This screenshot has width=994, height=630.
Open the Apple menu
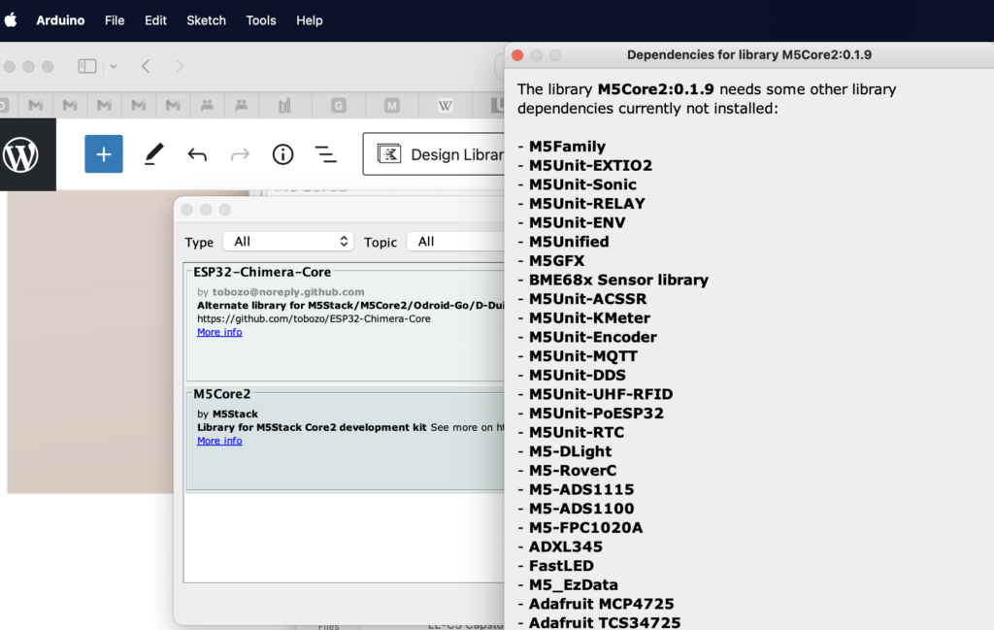coord(11,20)
